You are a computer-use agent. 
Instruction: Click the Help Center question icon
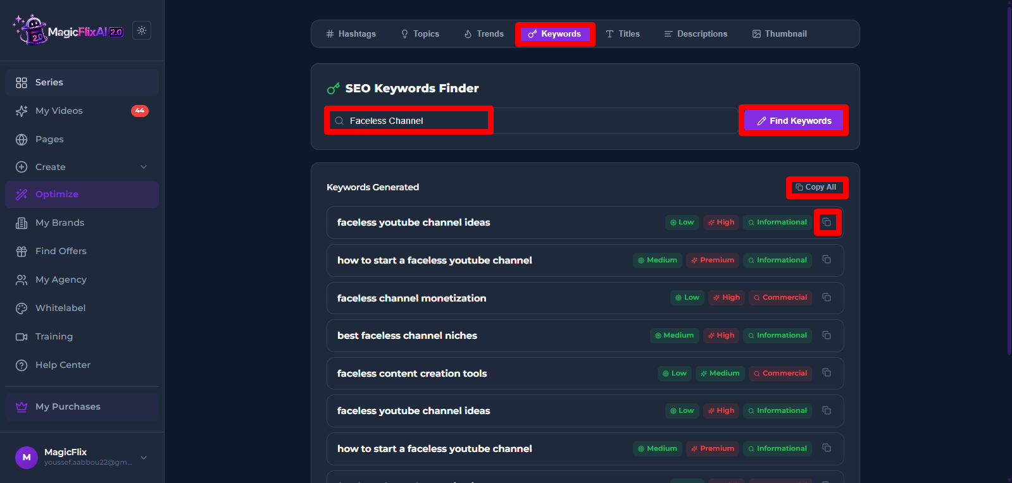22,365
